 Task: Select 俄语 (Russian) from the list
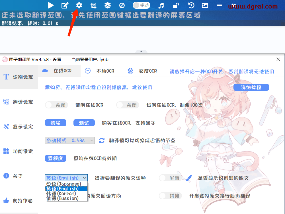[x=66, y=198]
